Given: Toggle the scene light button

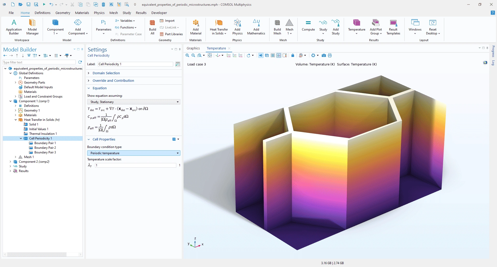Looking at the screenshot, I should point(261,55).
